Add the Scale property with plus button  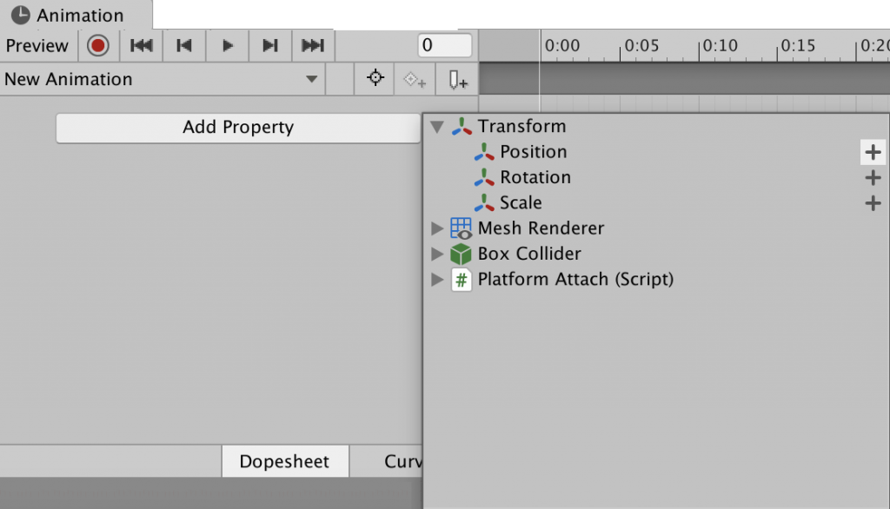(873, 203)
